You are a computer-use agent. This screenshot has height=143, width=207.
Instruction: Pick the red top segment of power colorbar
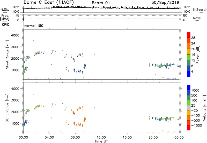click(x=189, y=35)
